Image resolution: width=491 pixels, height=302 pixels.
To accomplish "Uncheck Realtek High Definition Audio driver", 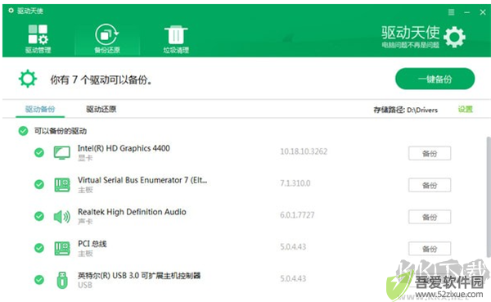I will 39,216.
